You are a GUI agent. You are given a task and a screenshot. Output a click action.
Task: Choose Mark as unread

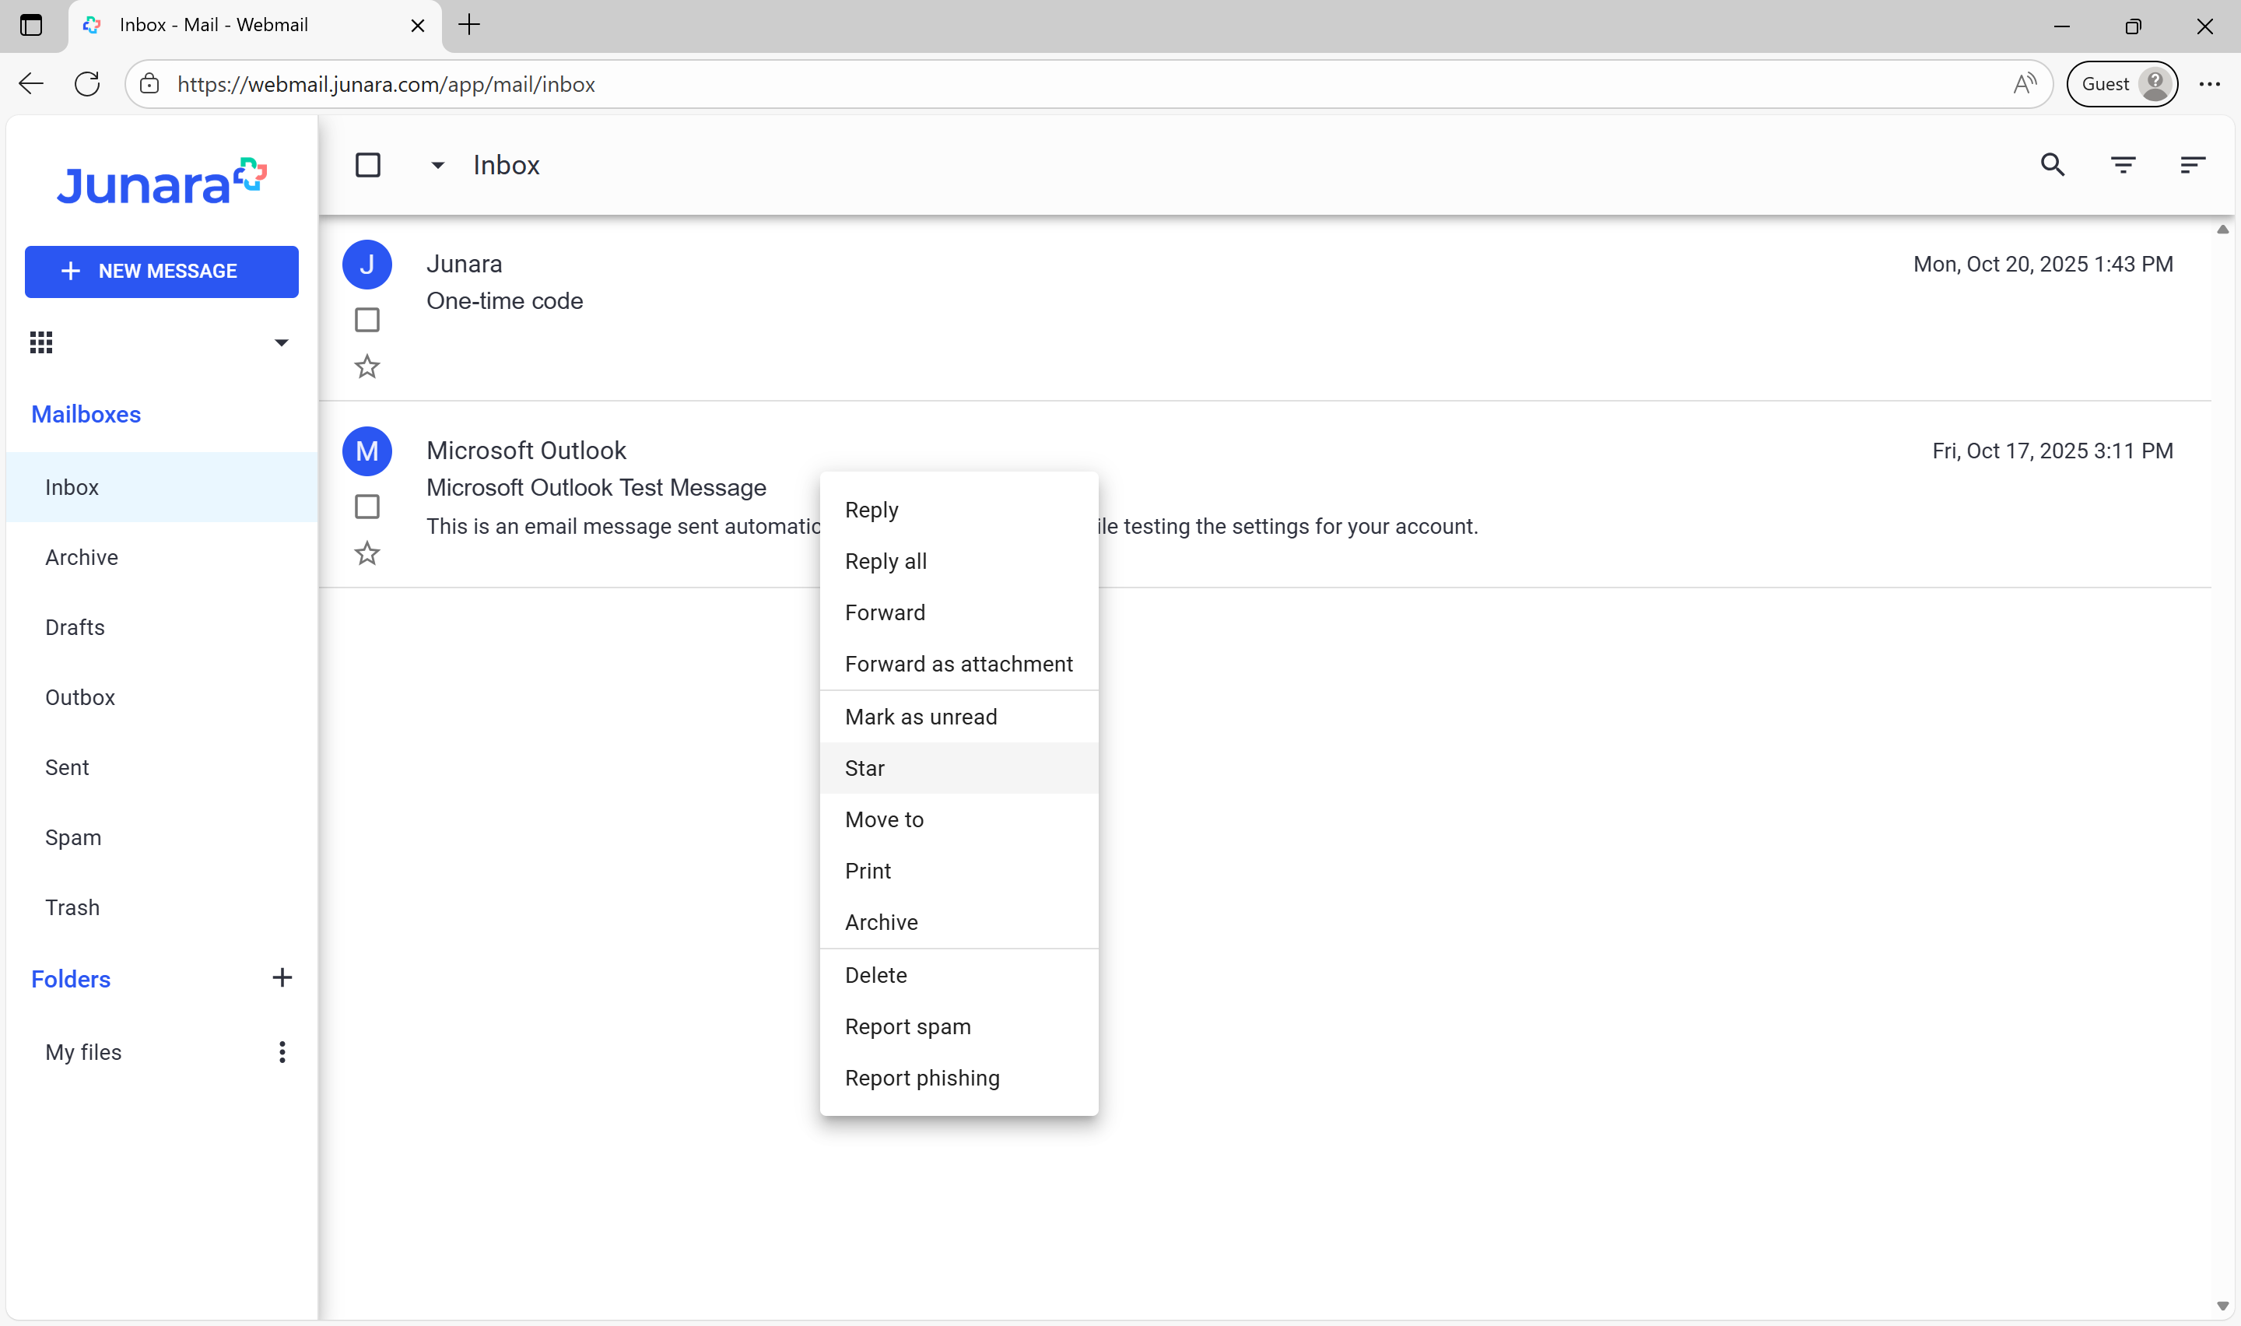pyautogui.click(x=959, y=717)
